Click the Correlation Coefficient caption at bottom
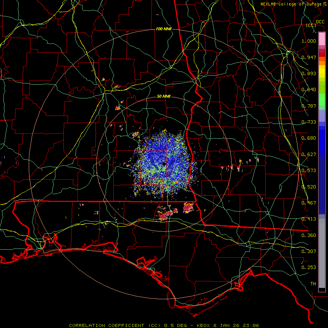 [x=164, y=325]
